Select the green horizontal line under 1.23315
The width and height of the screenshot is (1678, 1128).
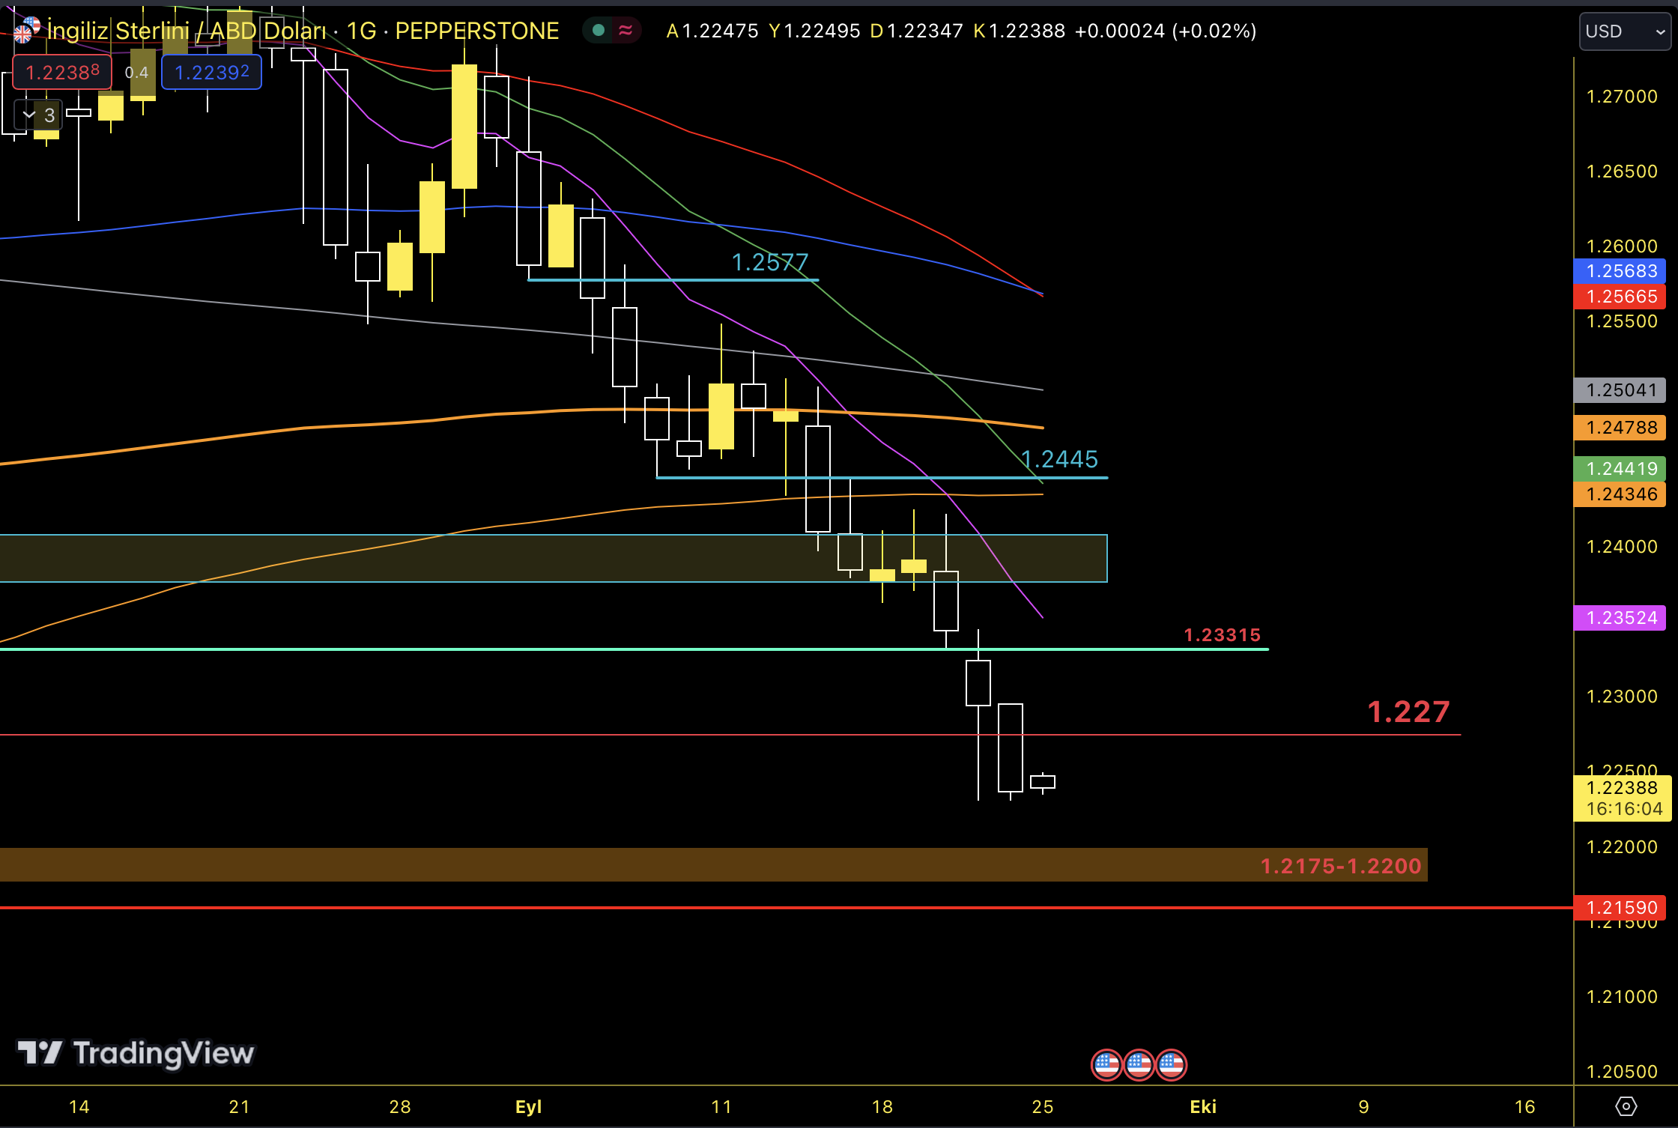(634, 649)
